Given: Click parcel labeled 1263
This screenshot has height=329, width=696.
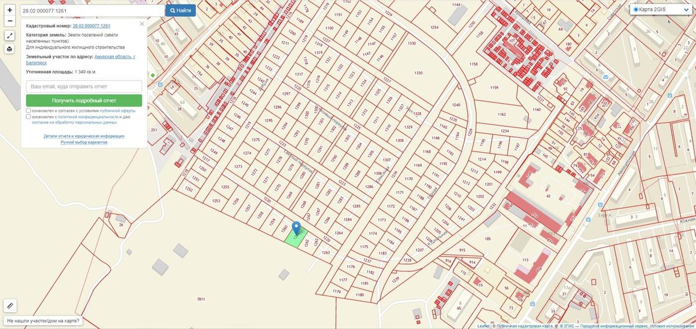Looking at the screenshot, I should 325,253.
